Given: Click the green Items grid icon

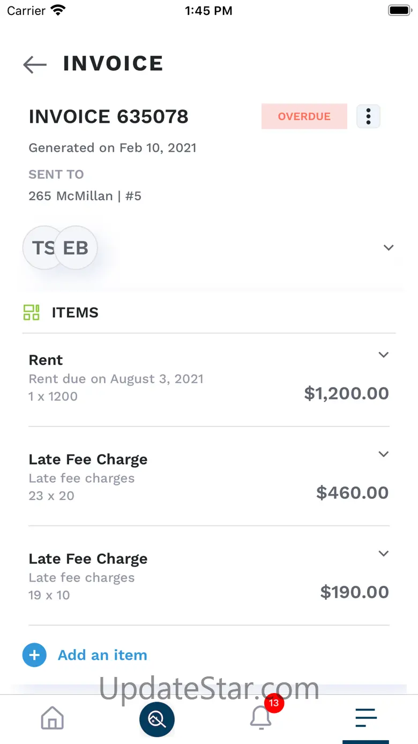Looking at the screenshot, I should (x=32, y=312).
